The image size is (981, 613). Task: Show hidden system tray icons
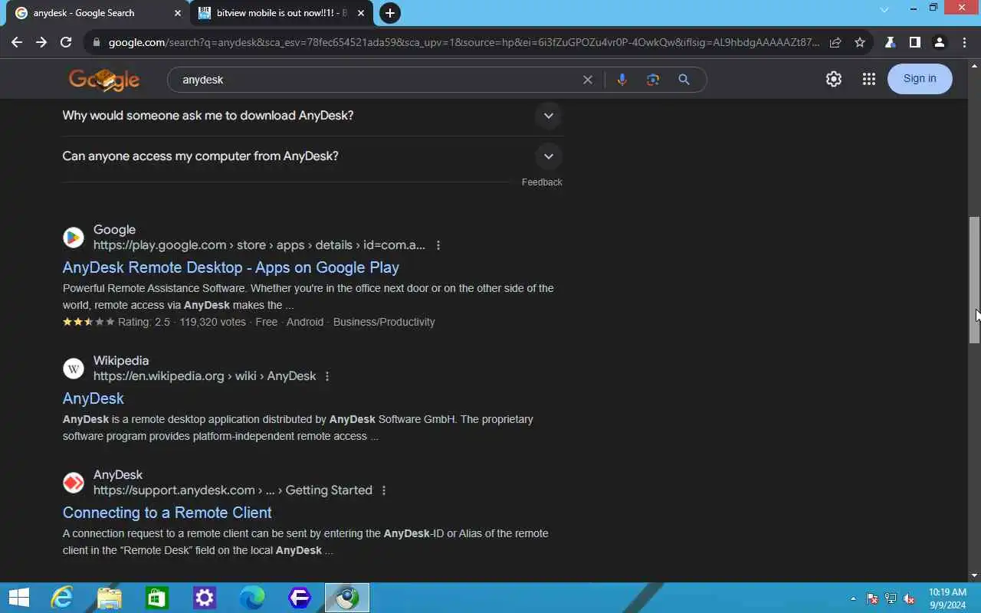click(x=853, y=598)
